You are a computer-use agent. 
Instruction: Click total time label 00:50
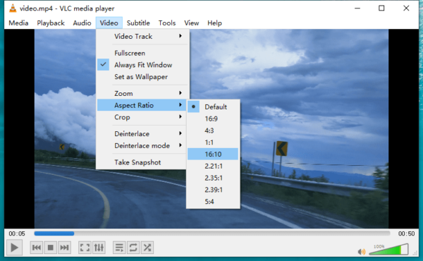click(406, 233)
